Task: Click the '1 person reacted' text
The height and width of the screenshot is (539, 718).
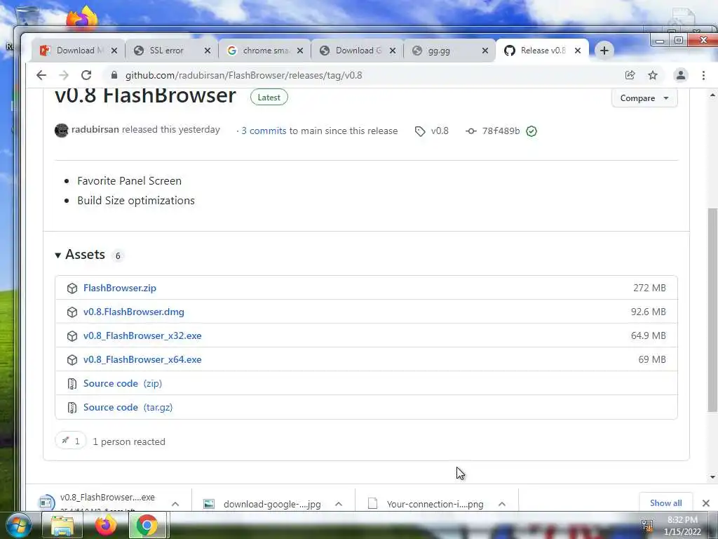Action: pos(129,442)
